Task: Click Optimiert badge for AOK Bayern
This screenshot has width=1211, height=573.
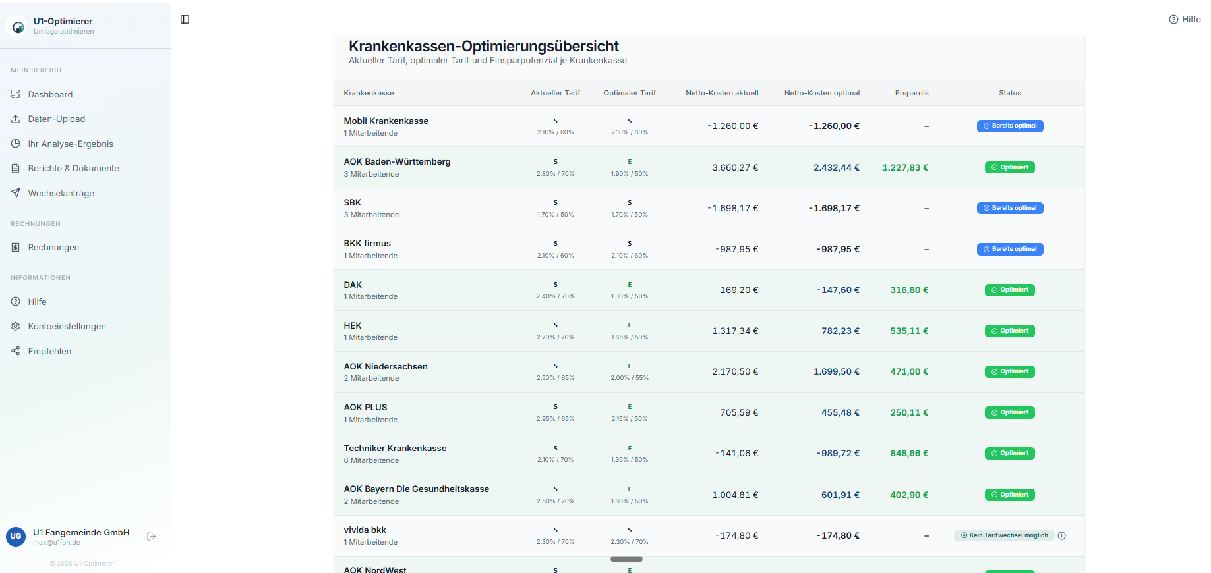Action: coord(1010,495)
